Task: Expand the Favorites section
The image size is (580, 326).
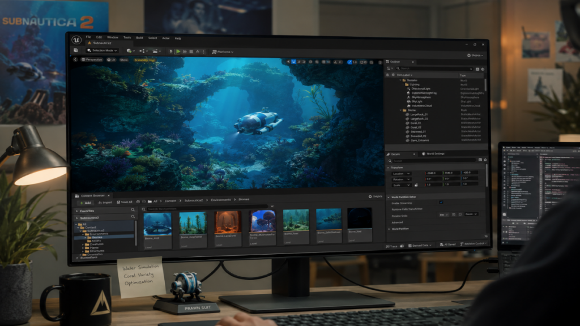Action: (77, 211)
